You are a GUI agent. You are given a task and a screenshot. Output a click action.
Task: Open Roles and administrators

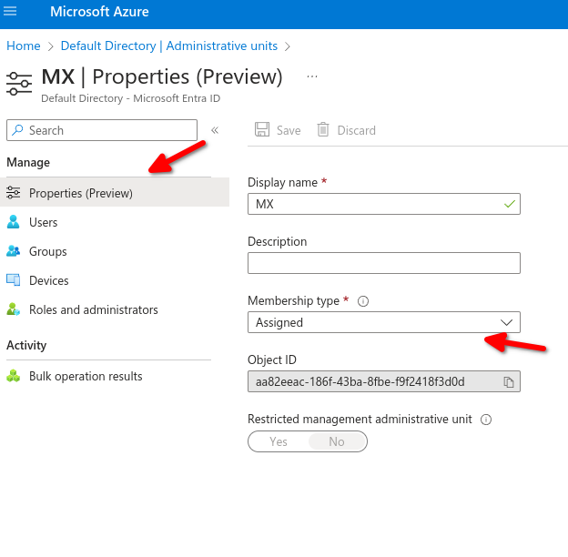point(93,309)
